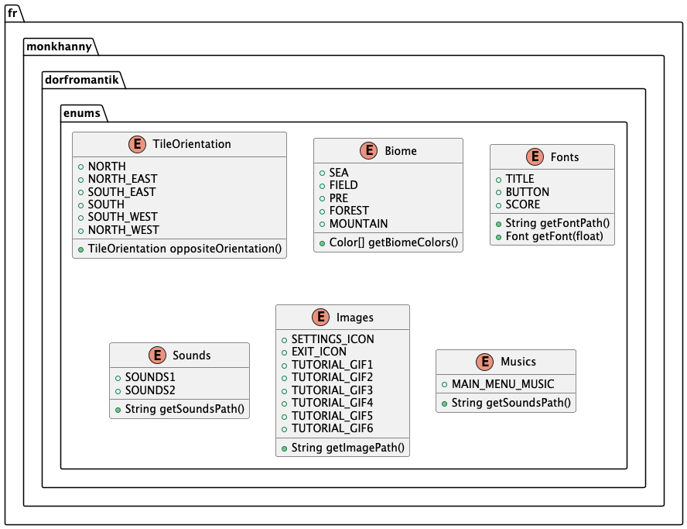Click the 'enums' package label
Image resolution: width=687 pixels, height=529 pixels.
84,113
